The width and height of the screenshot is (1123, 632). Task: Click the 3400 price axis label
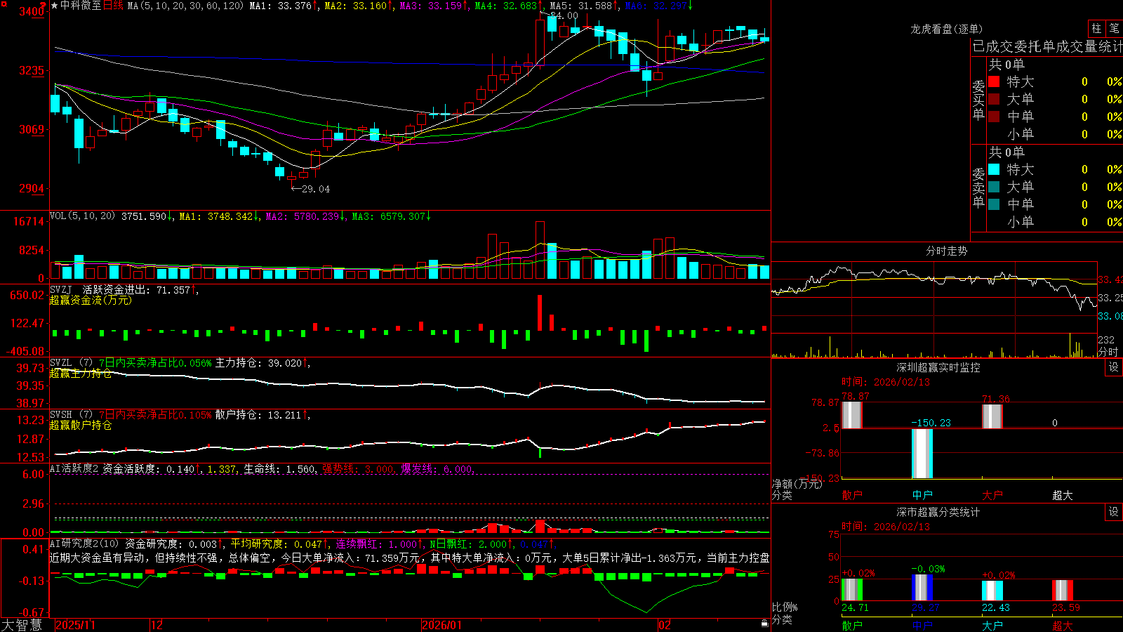tap(32, 12)
